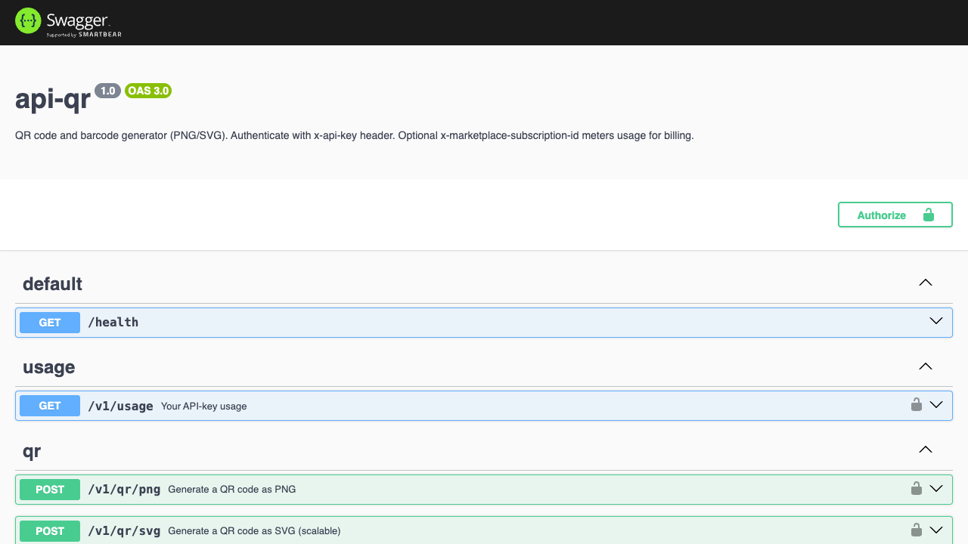Viewport: 968px width, 544px height.
Task: Click the lock icon on /v1/qr/svg row
Action: coord(916,530)
